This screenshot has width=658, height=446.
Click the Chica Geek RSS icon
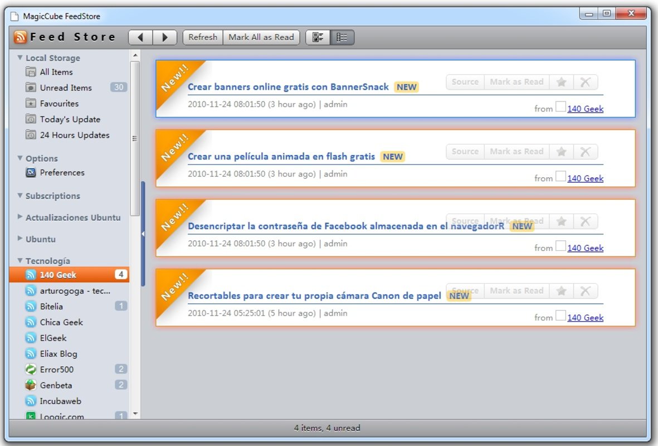tap(31, 322)
